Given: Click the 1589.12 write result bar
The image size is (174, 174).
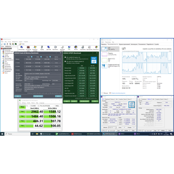Looking at the screenshot, I should (x=52, y=112).
